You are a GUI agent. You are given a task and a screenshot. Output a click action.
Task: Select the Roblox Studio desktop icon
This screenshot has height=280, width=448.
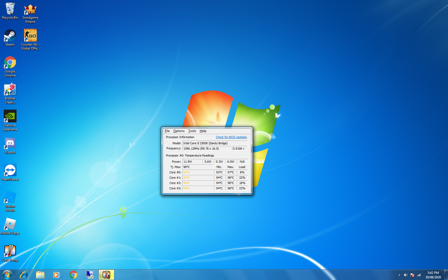coord(10,202)
